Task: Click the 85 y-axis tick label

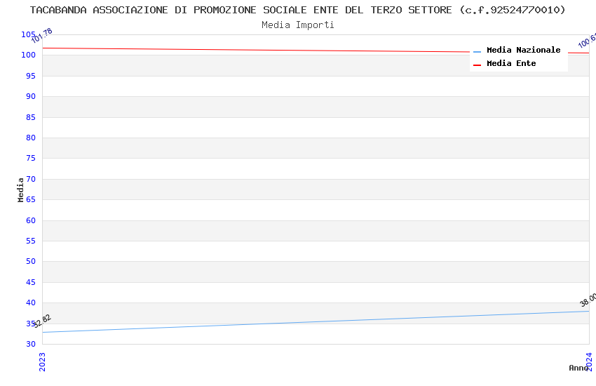Action: pyautogui.click(x=30, y=117)
